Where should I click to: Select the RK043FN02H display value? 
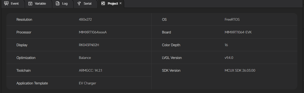coord(89,45)
